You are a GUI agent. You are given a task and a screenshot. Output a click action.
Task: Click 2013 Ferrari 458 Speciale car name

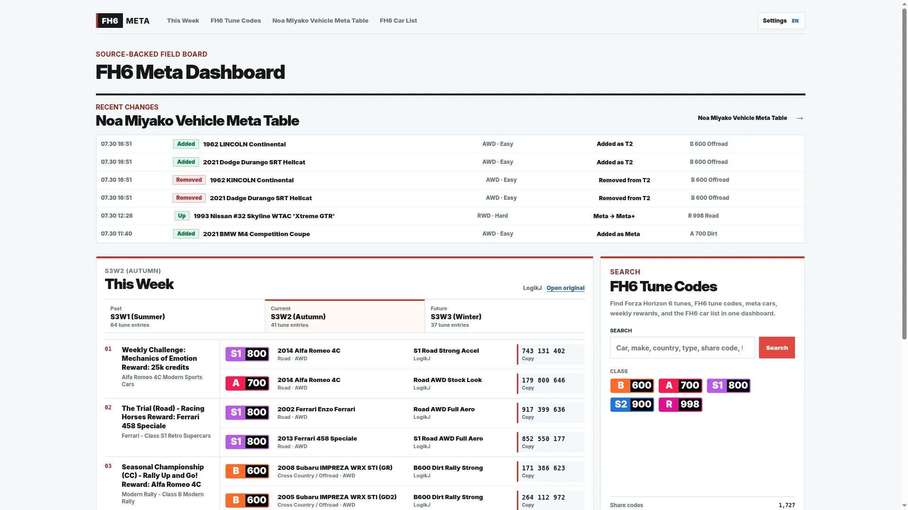[317, 439]
